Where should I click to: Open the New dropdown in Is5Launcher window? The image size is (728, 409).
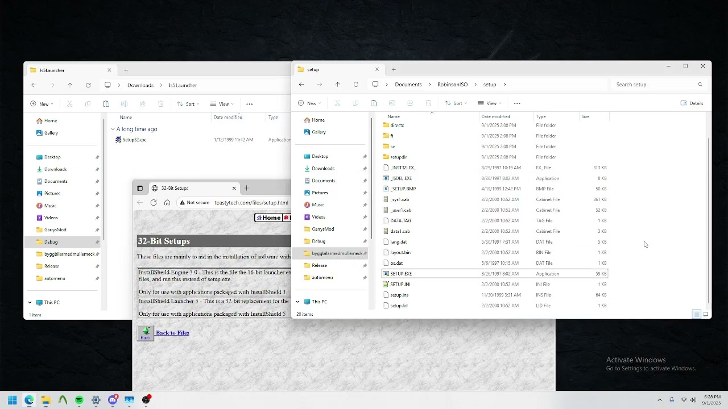[x=42, y=104]
